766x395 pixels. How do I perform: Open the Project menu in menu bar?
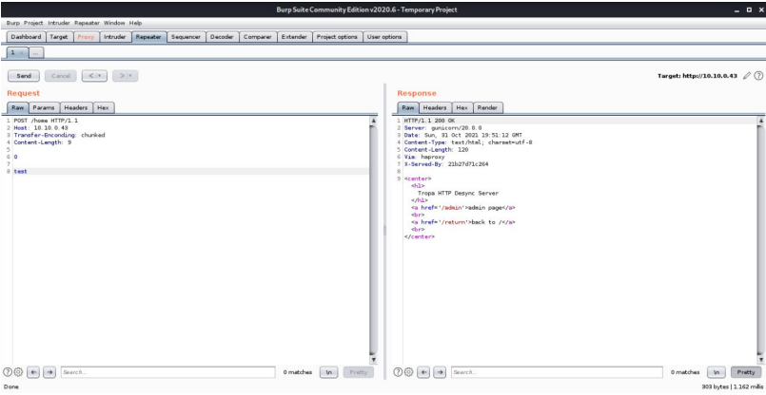(33, 23)
